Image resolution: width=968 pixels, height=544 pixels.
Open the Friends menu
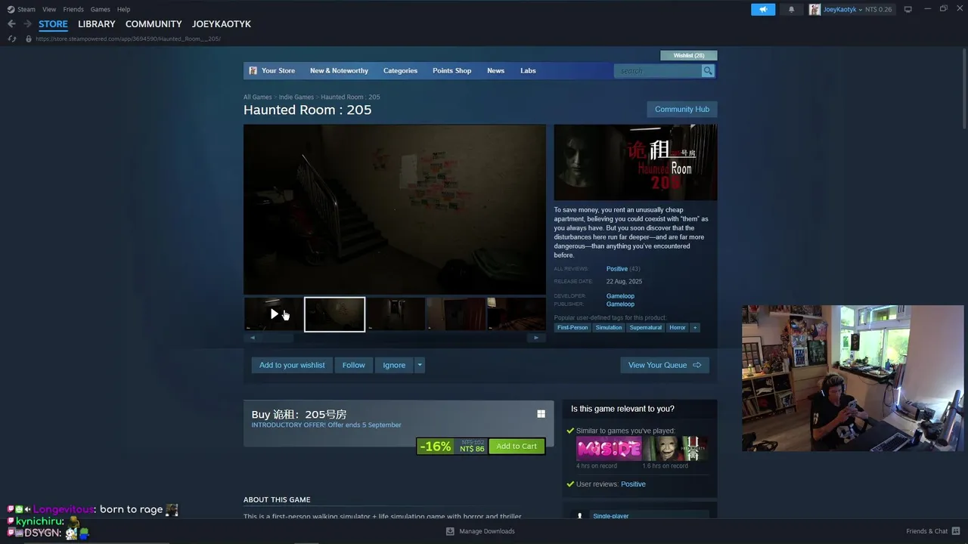(x=73, y=9)
